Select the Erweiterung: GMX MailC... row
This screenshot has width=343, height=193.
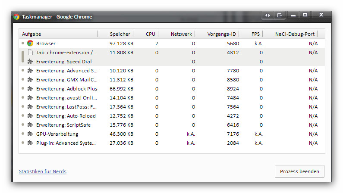pyautogui.click(x=172, y=80)
